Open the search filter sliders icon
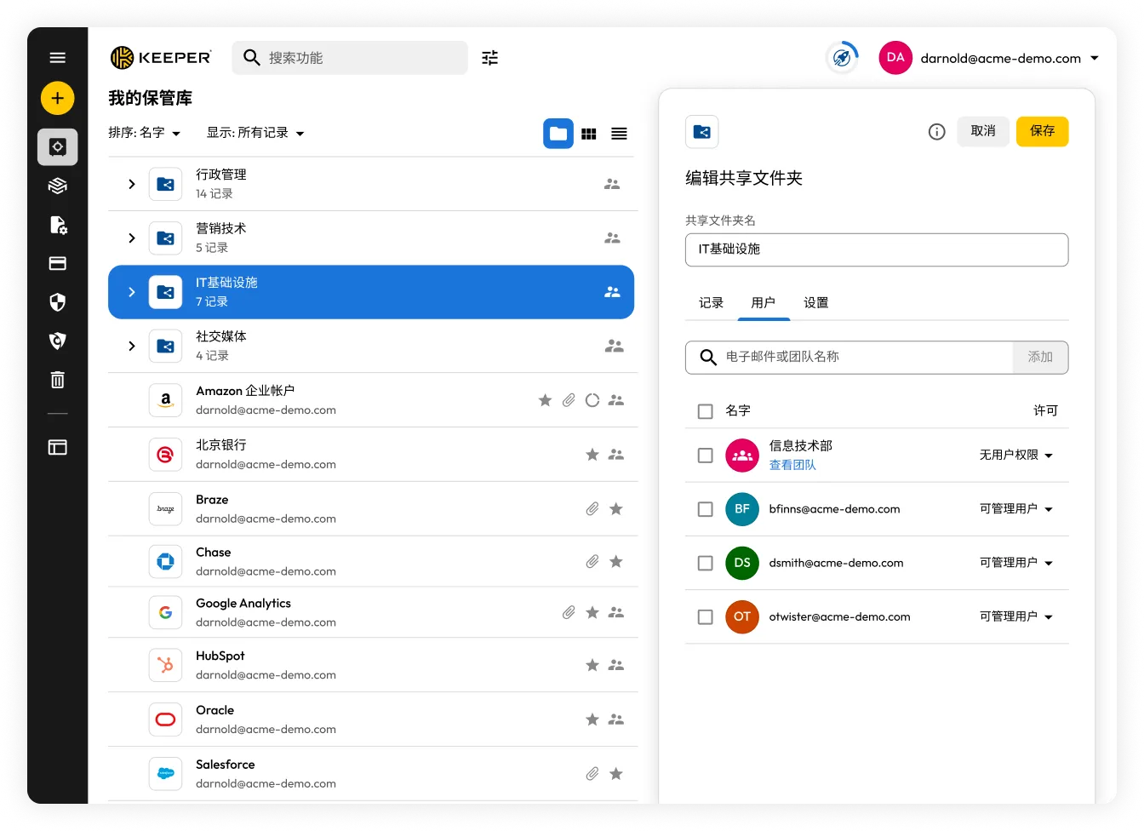 pyautogui.click(x=490, y=58)
